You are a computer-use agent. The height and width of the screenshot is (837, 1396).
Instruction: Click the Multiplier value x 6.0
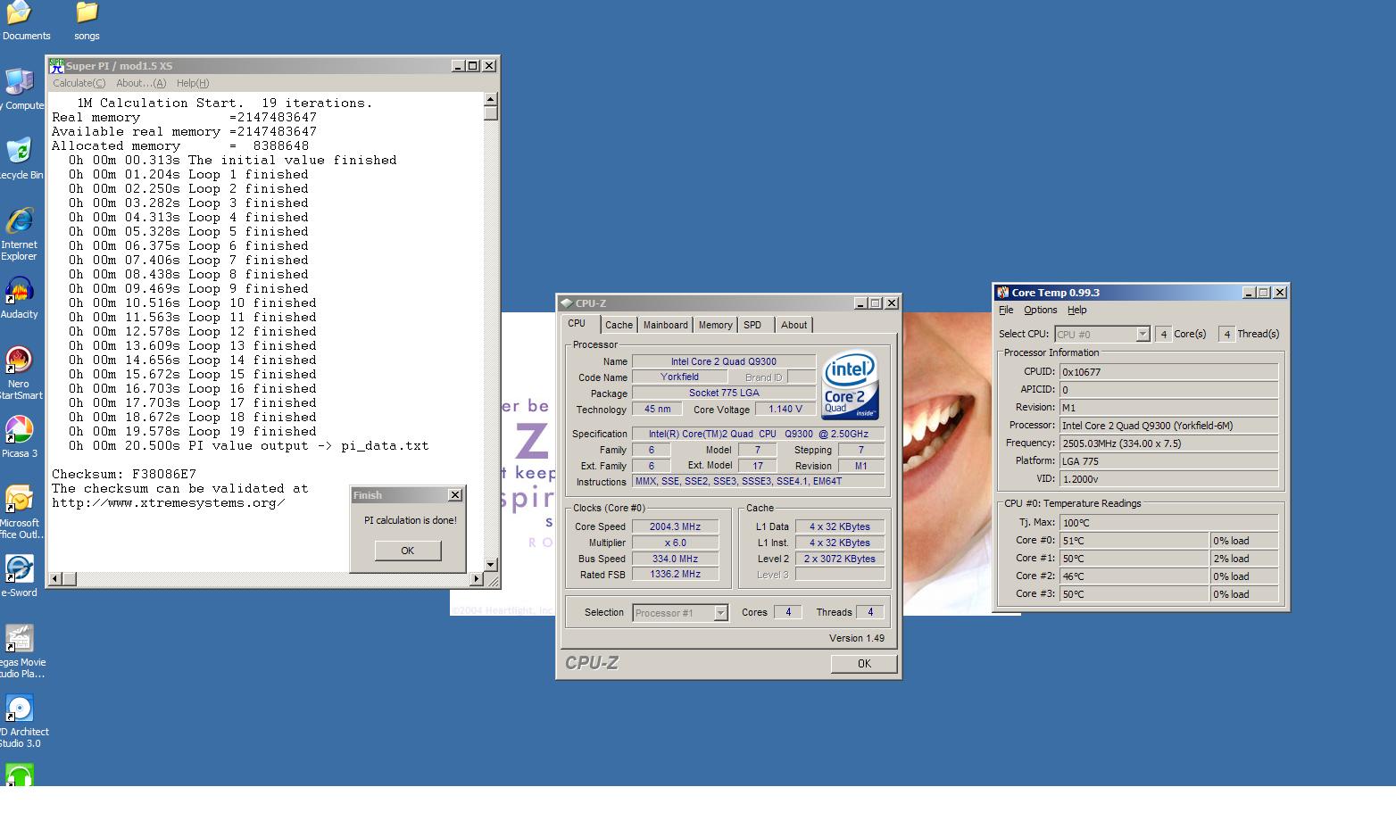pos(675,543)
